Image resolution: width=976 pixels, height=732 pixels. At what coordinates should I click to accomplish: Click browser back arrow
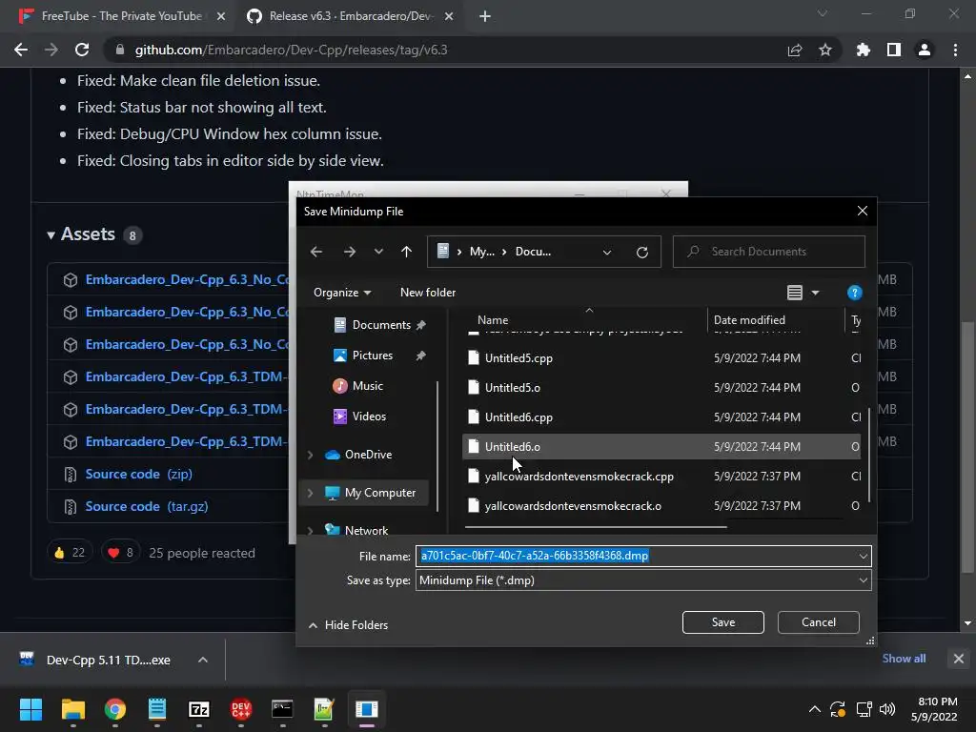tap(21, 50)
